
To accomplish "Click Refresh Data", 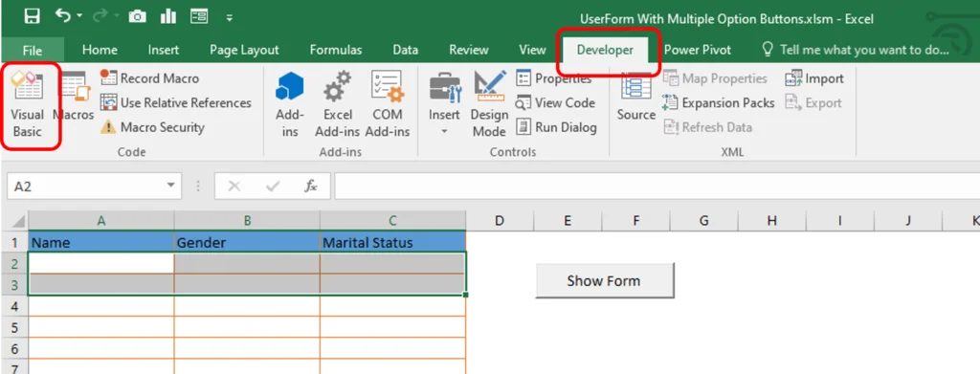I will (x=707, y=127).
